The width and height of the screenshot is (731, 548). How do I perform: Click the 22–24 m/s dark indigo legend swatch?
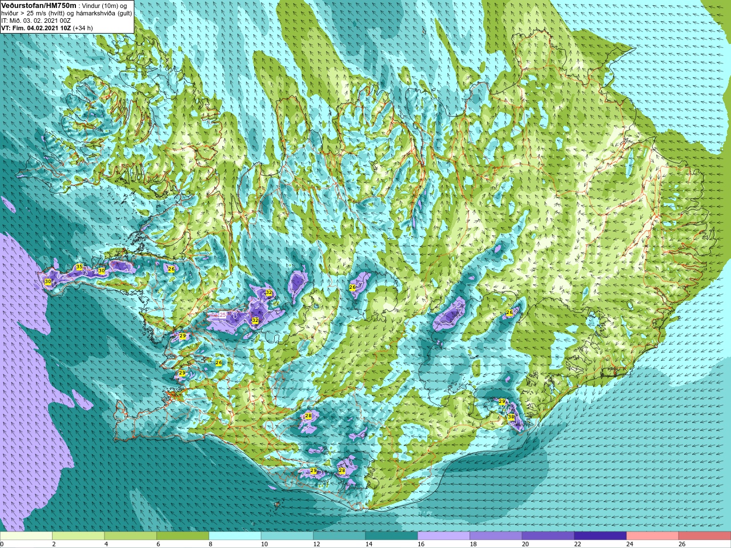(x=600, y=536)
